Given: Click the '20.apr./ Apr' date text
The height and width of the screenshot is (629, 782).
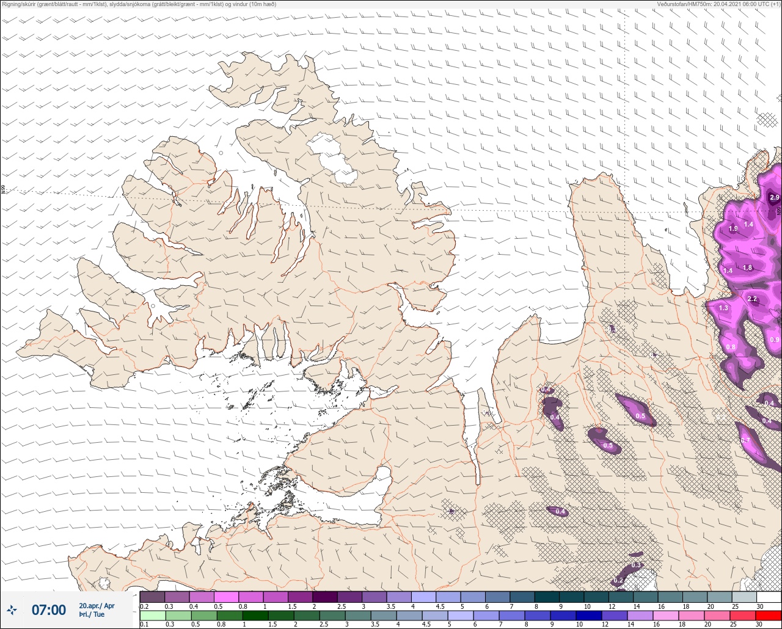Looking at the screenshot, I should click(x=97, y=605).
